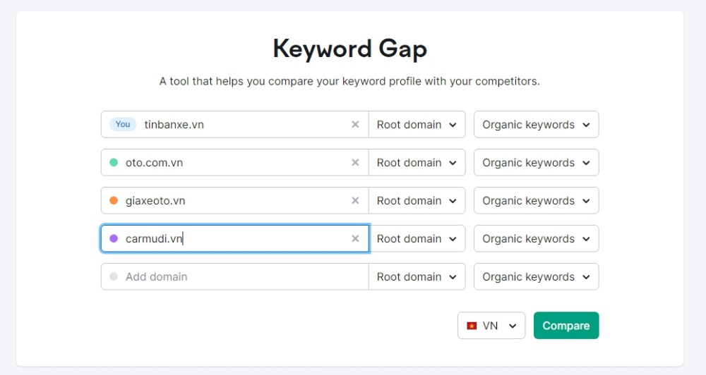Image resolution: width=706 pixels, height=375 pixels.
Task: Click the orange dot beside giaxeoto.vn
Action: click(x=114, y=201)
